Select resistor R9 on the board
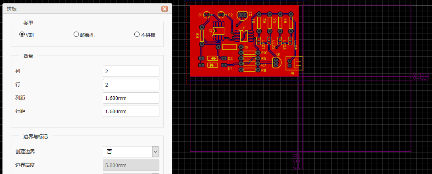This screenshot has height=174, width=432. click(x=202, y=35)
